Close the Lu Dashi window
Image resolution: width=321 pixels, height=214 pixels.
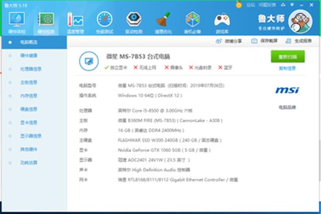311,5
